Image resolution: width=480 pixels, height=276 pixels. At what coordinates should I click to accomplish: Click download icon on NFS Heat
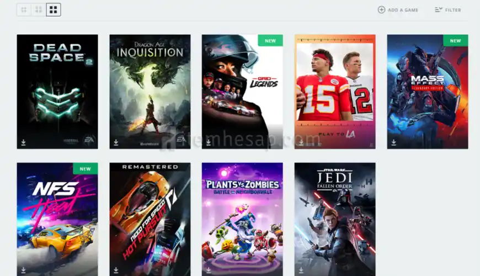[24, 270]
